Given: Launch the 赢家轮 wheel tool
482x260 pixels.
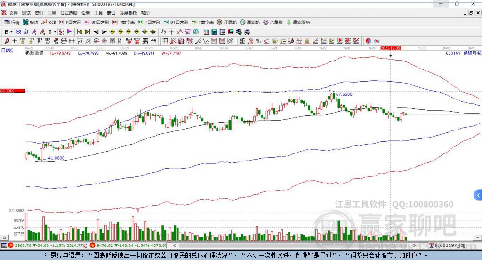Looking at the screenshot, I should 250,23.
